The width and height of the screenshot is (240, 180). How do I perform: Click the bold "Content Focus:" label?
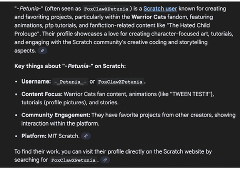tap(42, 94)
